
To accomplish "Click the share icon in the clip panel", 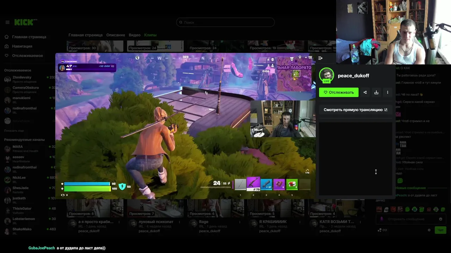I will (365, 92).
